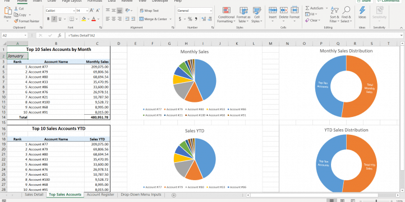The image size is (405, 202).
Task: Click the Merge & Center button
Action: coord(155,19)
